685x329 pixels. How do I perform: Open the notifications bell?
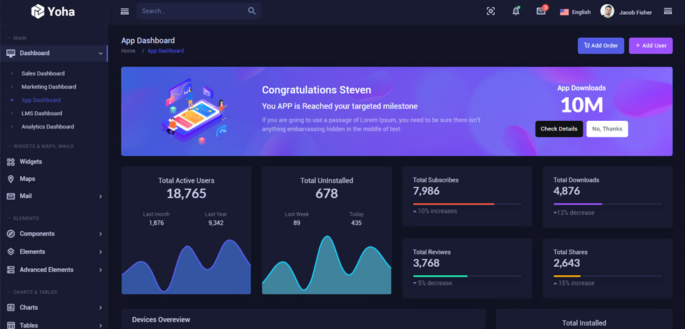coord(516,11)
